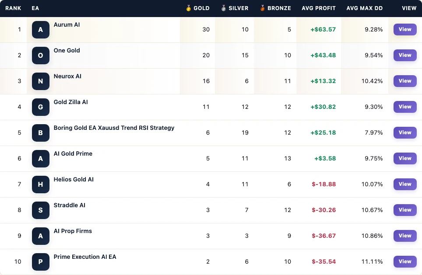This screenshot has width=422, height=275.
Task: Select the $-30.26 loss value
Action: (x=324, y=210)
